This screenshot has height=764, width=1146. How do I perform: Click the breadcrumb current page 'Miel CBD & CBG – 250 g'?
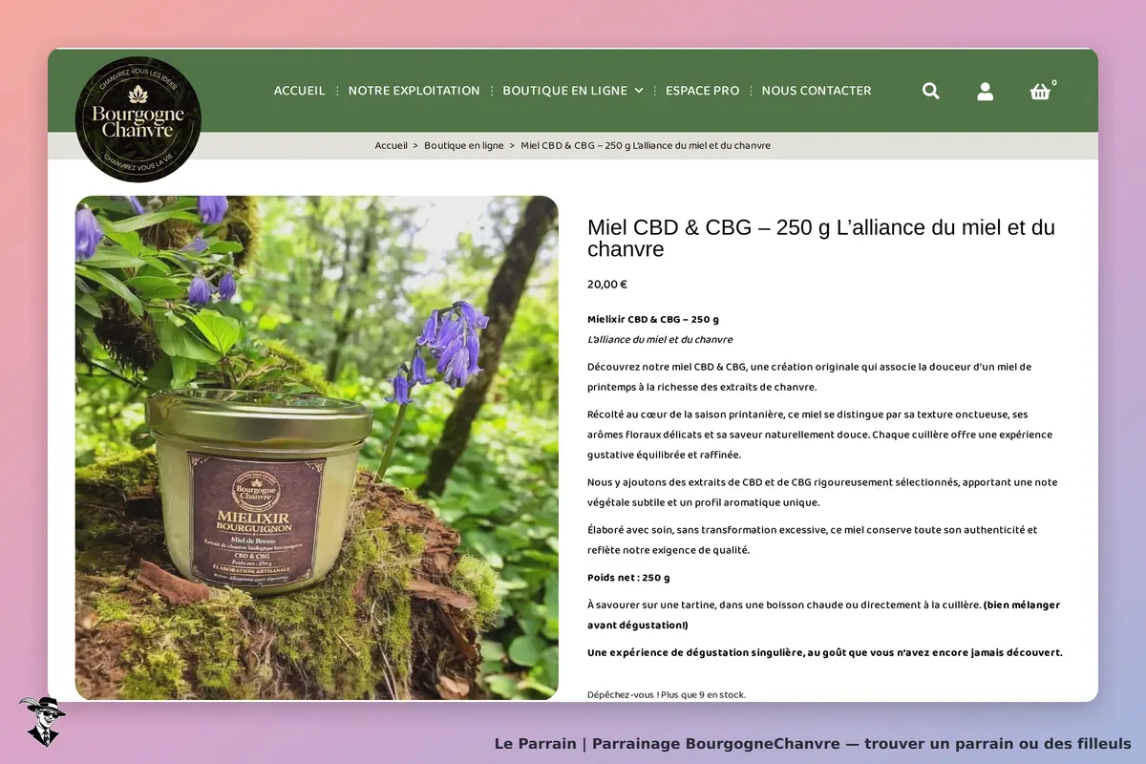[x=646, y=145]
